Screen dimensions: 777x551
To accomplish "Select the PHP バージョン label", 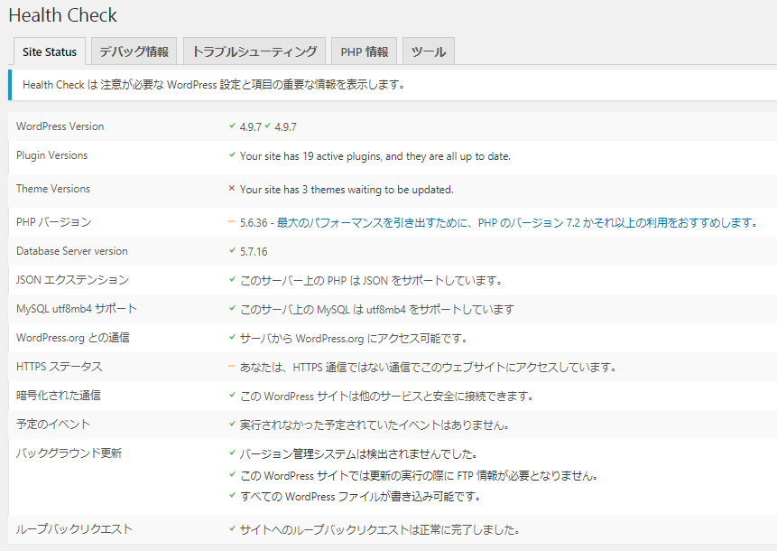I will 53,221.
